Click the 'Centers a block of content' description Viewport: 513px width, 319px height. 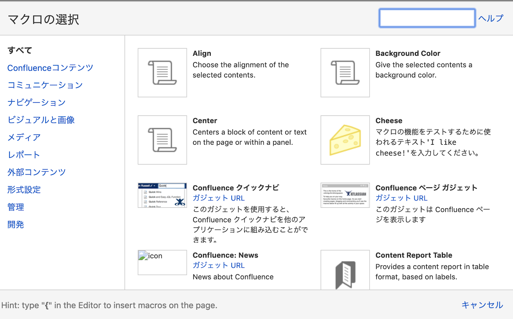250,137
